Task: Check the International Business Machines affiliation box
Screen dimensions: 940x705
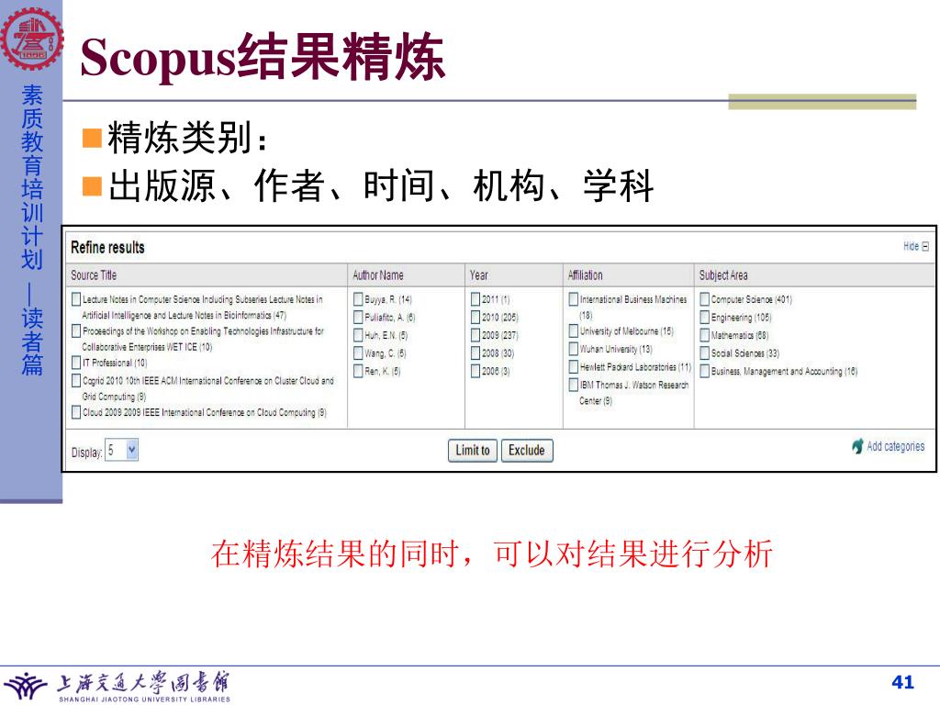Action: pyautogui.click(x=574, y=298)
